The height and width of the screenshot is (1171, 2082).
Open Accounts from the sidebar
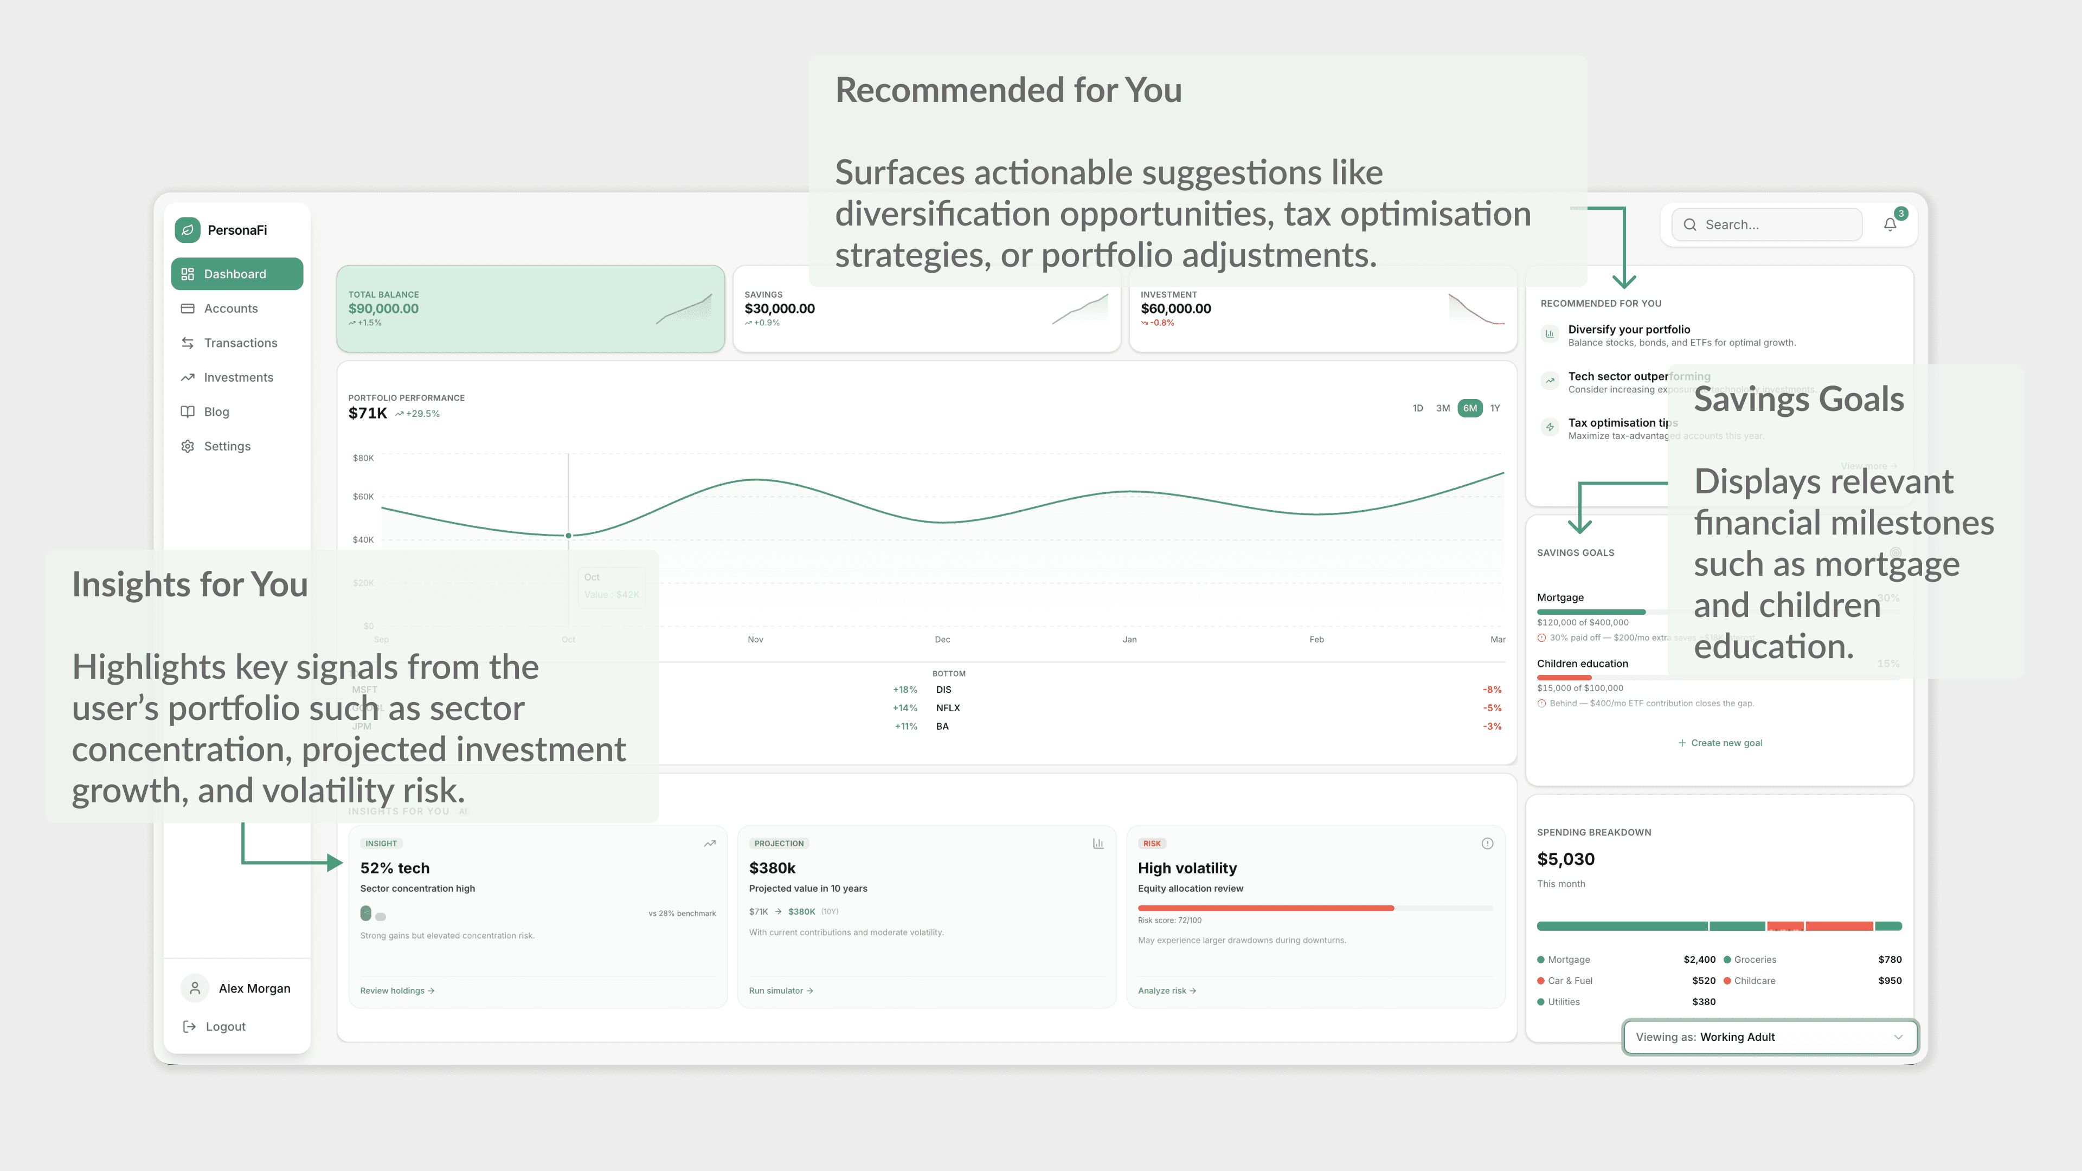(x=230, y=308)
